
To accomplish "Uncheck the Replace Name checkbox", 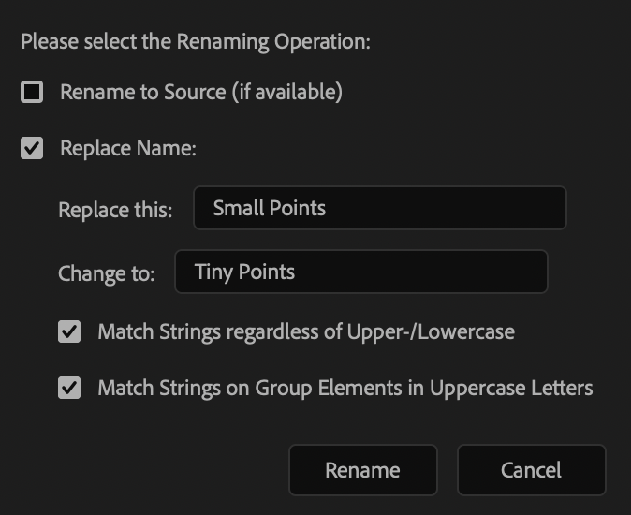I will point(33,148).
